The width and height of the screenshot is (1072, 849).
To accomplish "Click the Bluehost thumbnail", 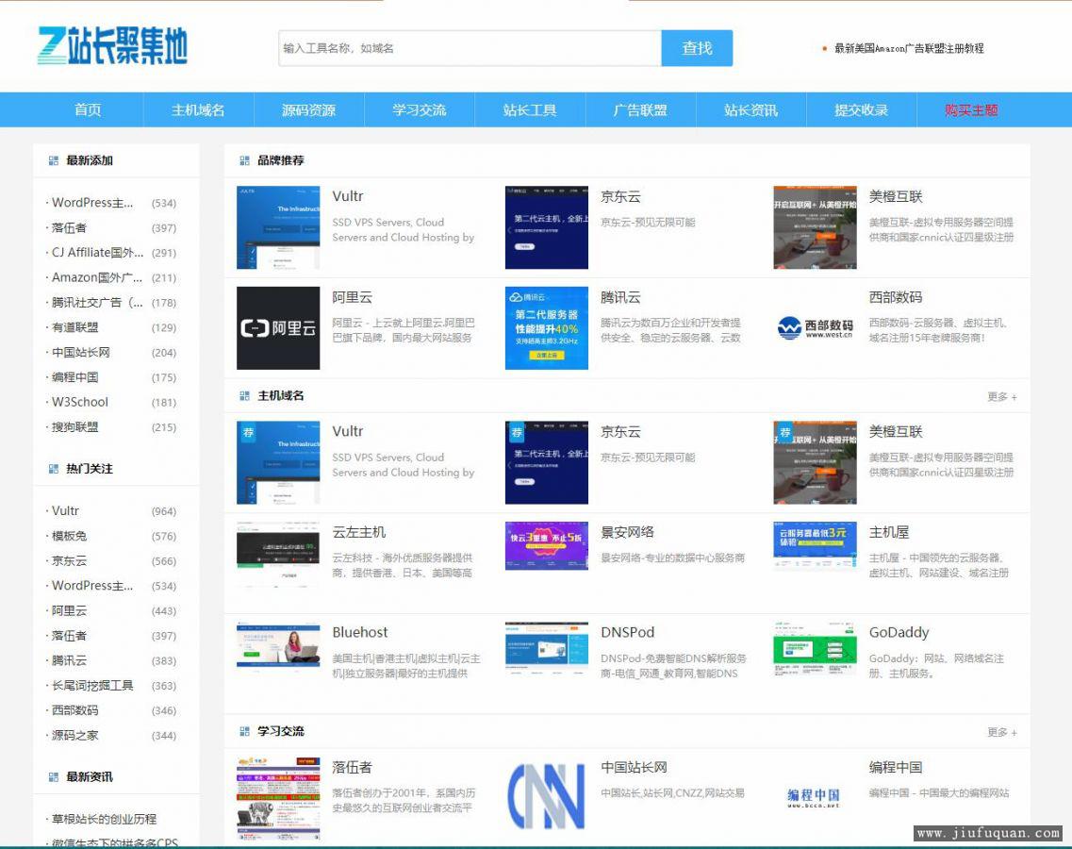I will pos(278,648).
